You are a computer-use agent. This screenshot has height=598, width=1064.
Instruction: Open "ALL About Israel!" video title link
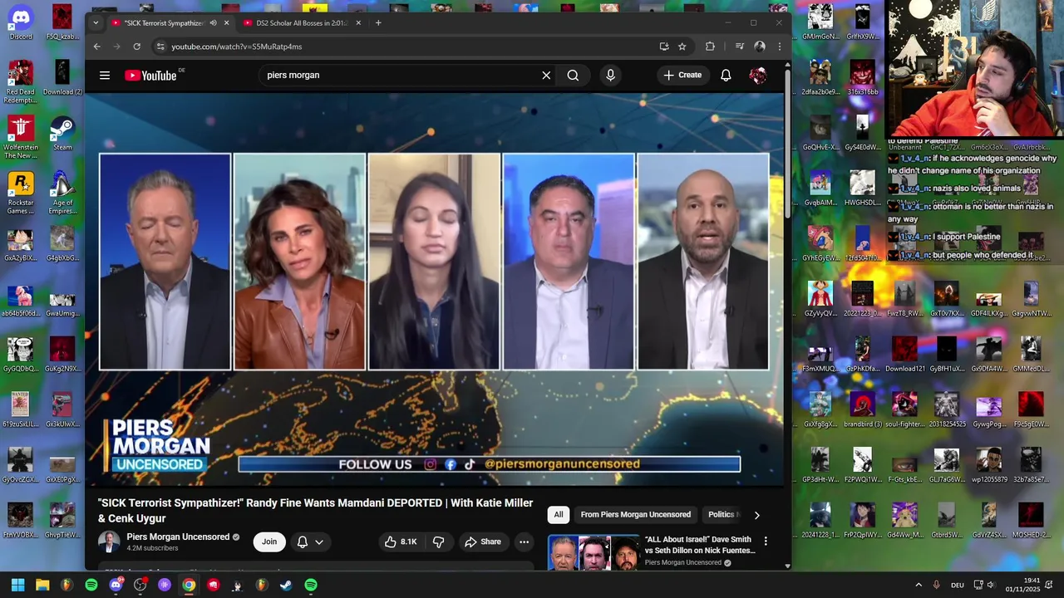click(x=700, y=545)
